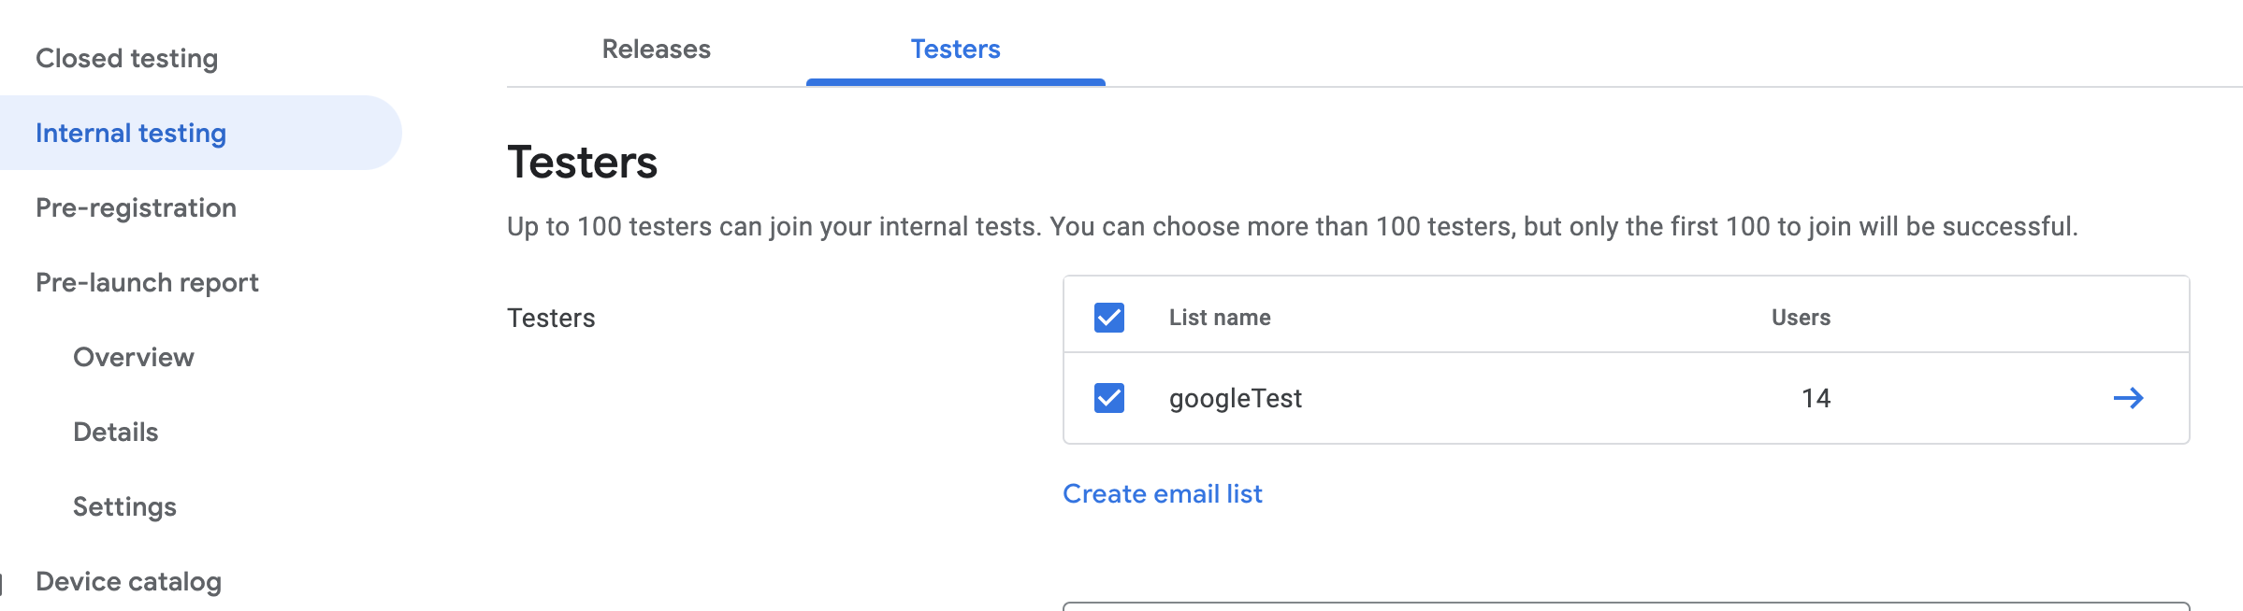Screen dimensions: 2243x611
Task: Click the Testers page heading
Action: (581, 163)
